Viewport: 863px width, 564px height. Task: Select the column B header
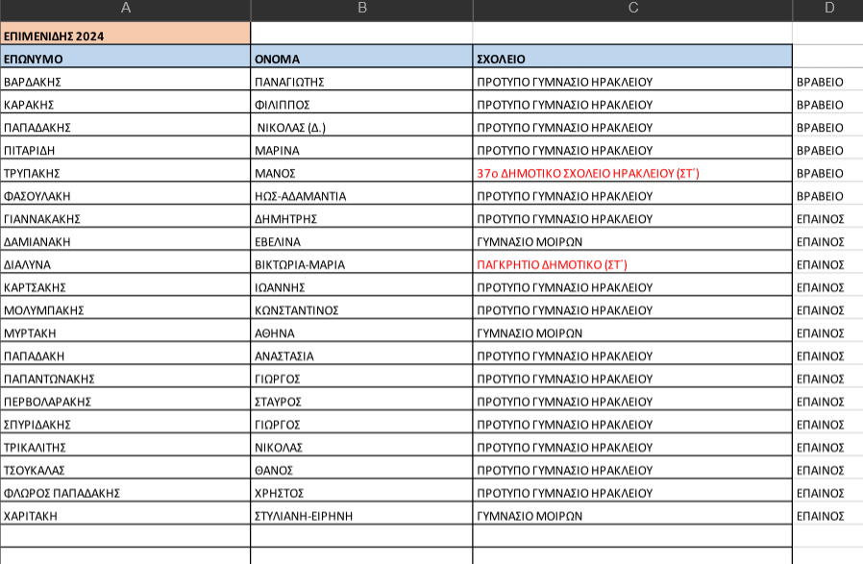(361, 10)
